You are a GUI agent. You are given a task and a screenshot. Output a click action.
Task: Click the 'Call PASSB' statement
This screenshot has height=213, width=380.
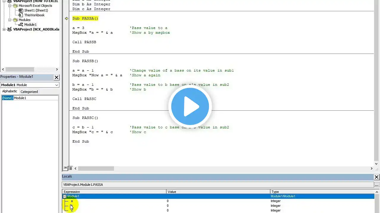pos(84,42)
